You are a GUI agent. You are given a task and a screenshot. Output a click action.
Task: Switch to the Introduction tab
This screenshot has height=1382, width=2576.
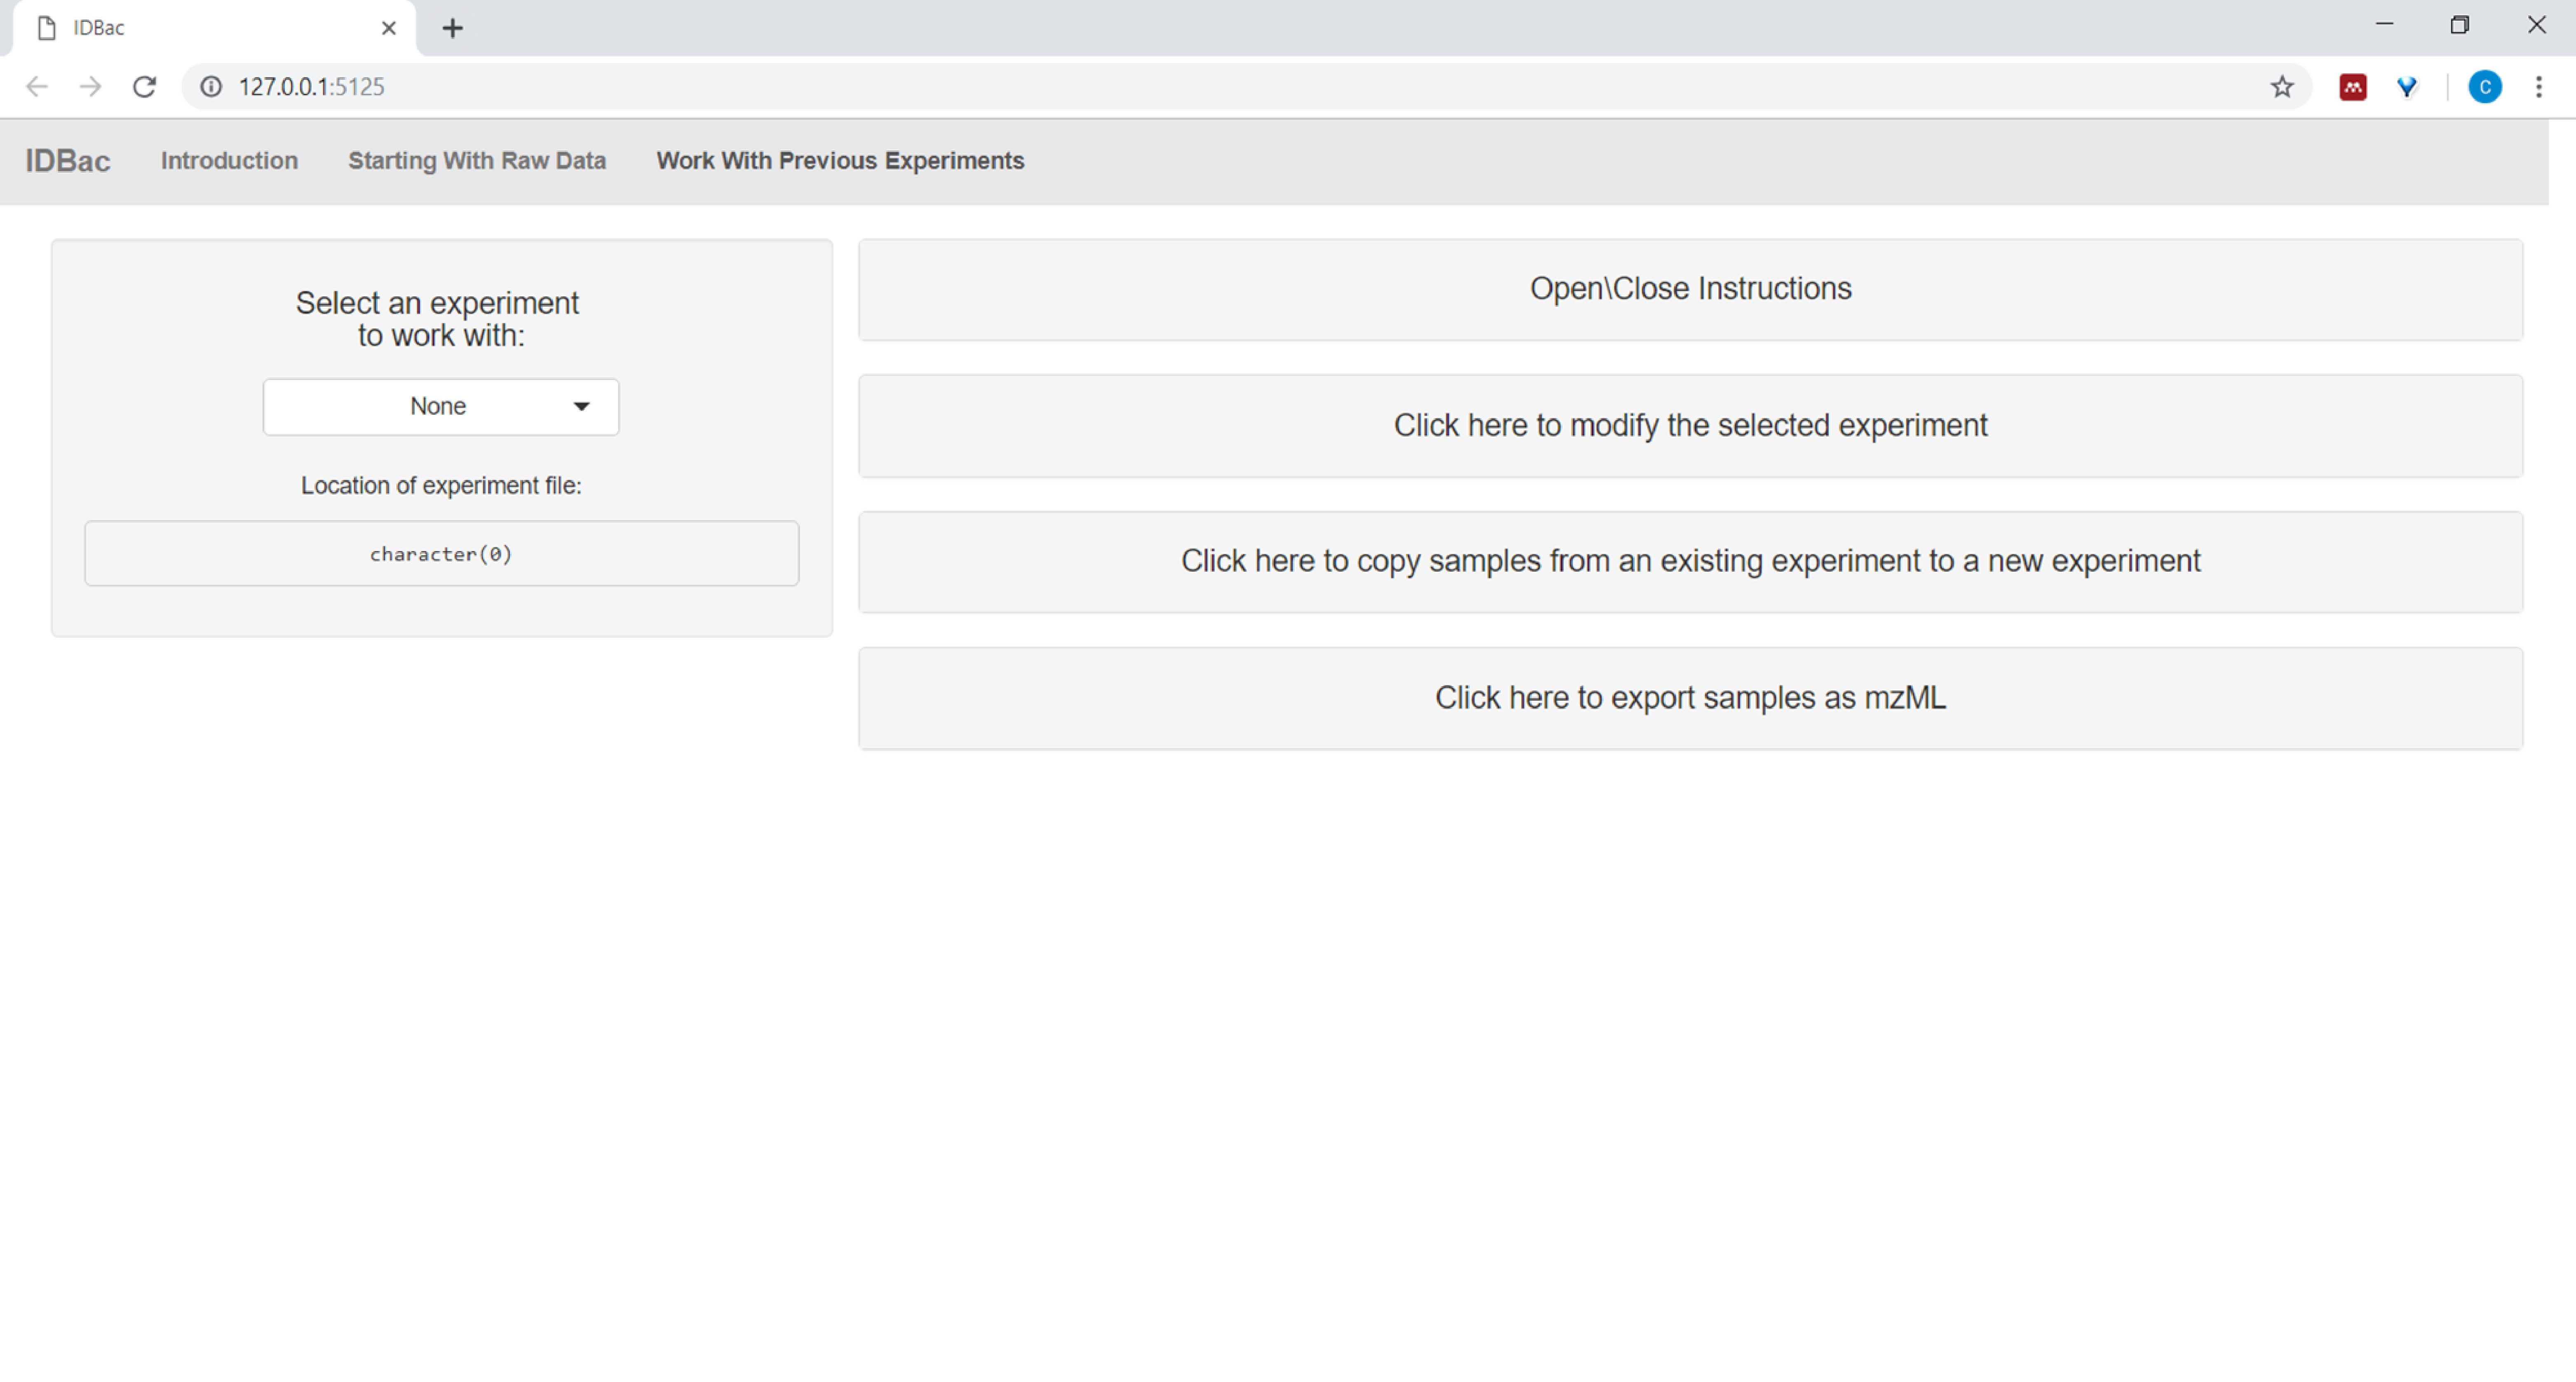point(229,161)
